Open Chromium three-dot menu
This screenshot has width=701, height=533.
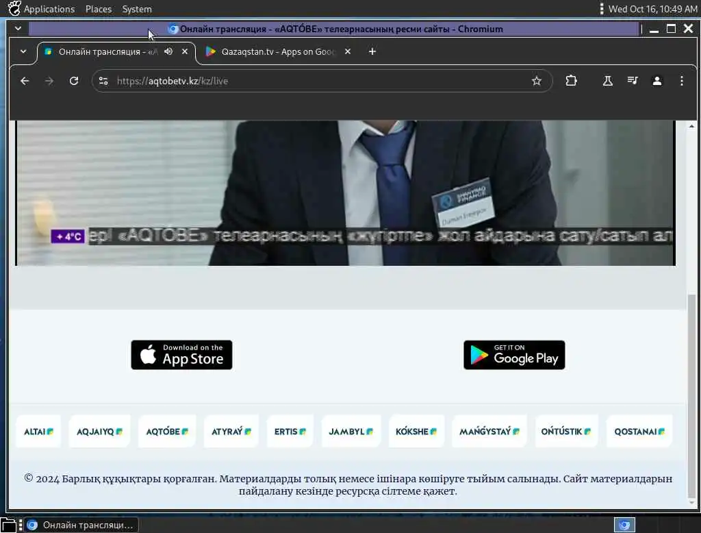(x=681, y=81)
